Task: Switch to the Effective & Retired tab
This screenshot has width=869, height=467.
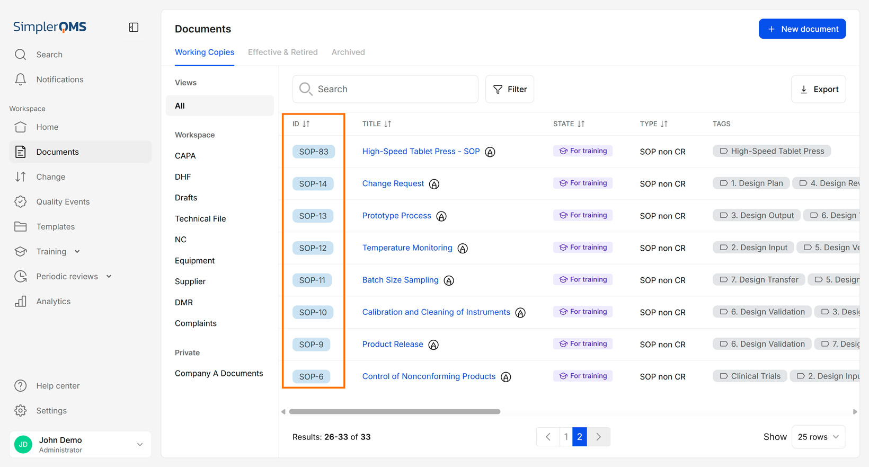Action: click(x=283, y=52)
